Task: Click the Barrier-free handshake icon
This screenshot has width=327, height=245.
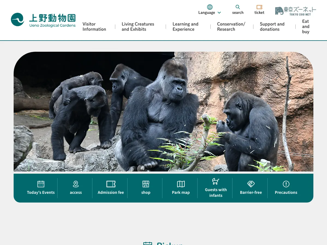Action: [251, 184]
